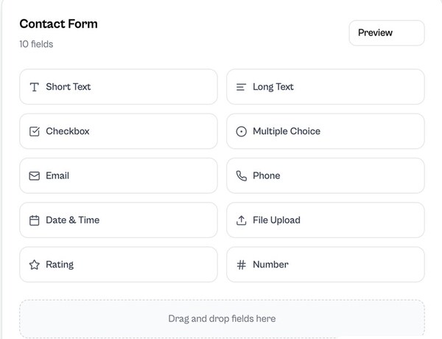Click the Number hash icon
The width and height of the screenshot is (442, 339).
[241, 265]
